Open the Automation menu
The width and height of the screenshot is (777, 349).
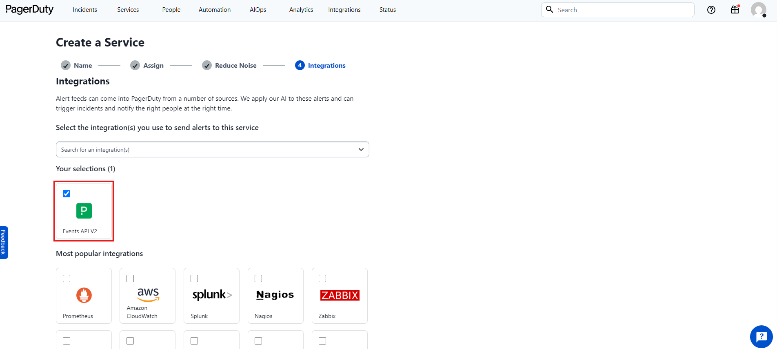tap(215, 10)
